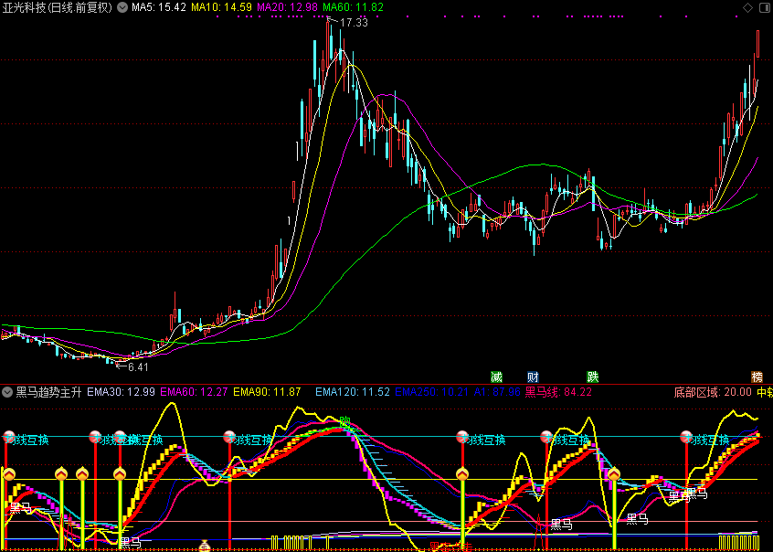
Task: Open the dropdown beside 亚光科技 chart title
Action: pos(122,7)
